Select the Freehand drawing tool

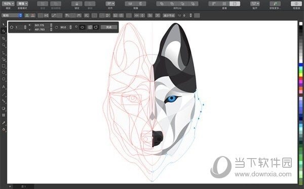point(4,53)
